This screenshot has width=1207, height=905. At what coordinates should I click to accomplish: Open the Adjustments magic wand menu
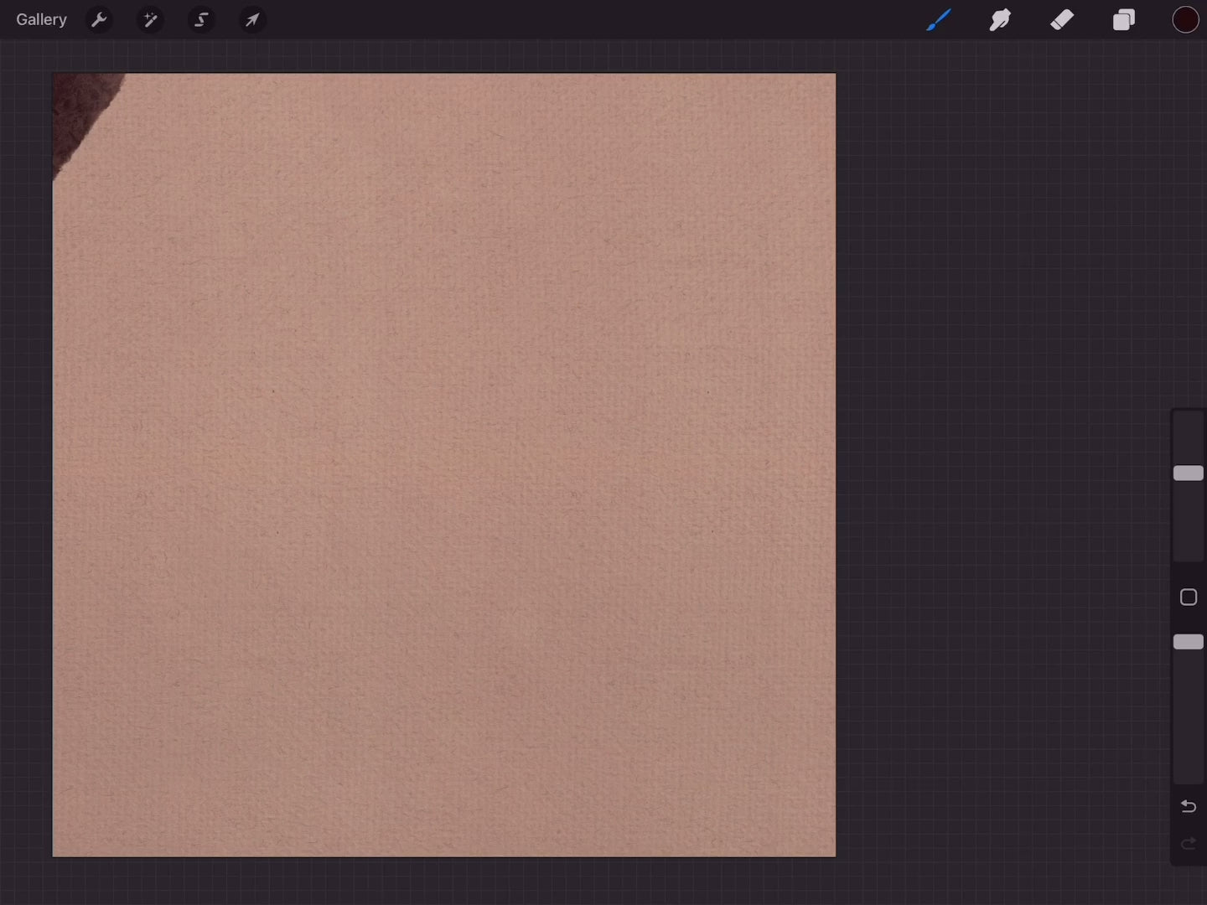(x=150, y=19)
